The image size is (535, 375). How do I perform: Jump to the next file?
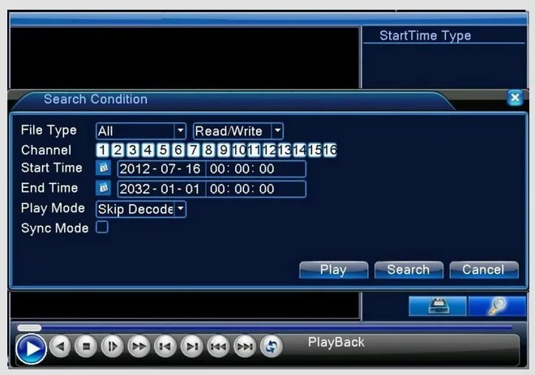coord(245,347)
